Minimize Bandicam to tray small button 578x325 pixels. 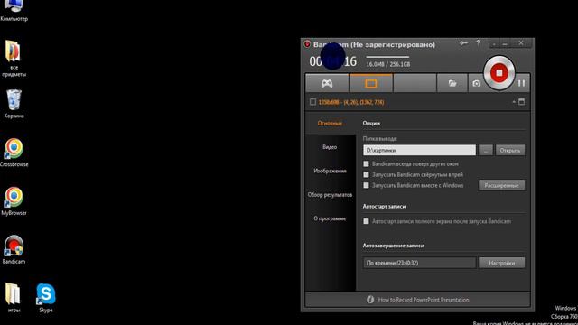click(494, 43)
